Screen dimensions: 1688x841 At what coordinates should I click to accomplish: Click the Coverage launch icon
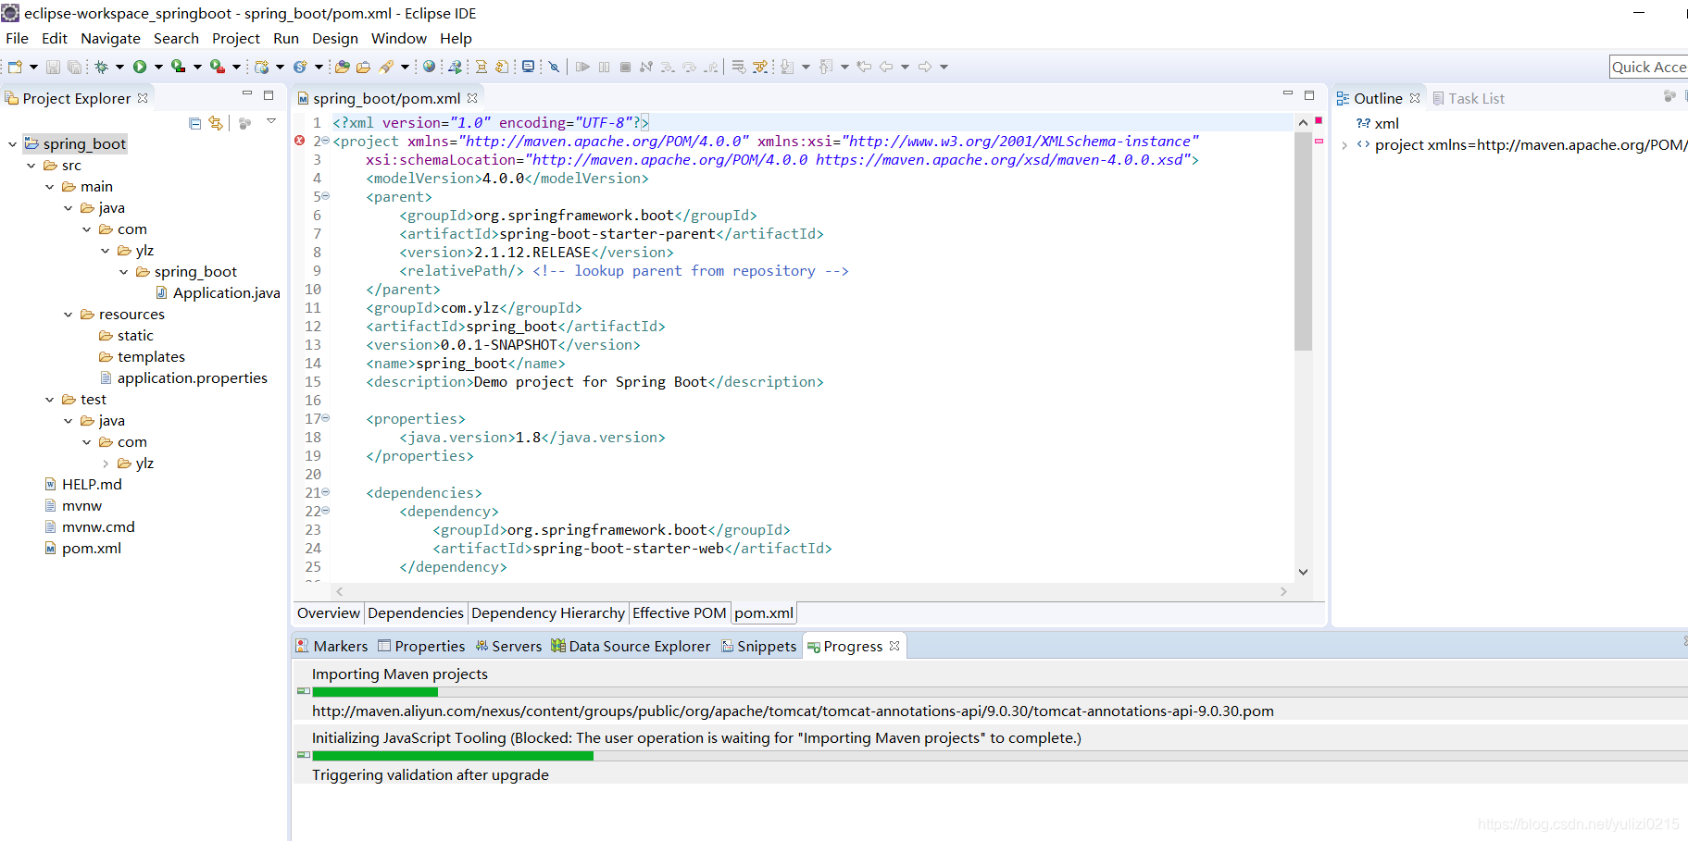tap(178, 67)
